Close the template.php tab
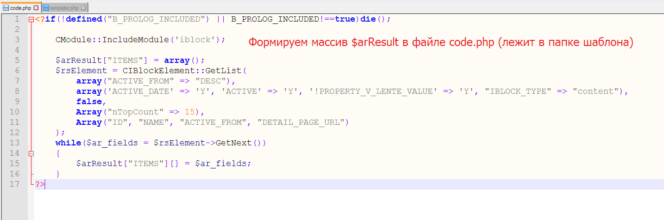 tap(83, 8)
